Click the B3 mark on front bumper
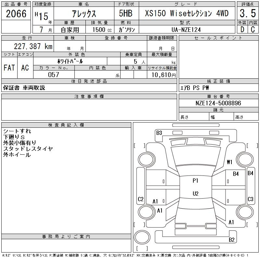Viewport: 260px width, 260px height. (159, 133)
